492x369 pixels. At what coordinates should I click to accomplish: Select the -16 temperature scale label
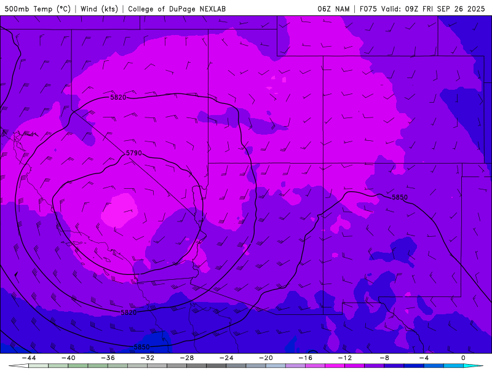pos(306,358)
